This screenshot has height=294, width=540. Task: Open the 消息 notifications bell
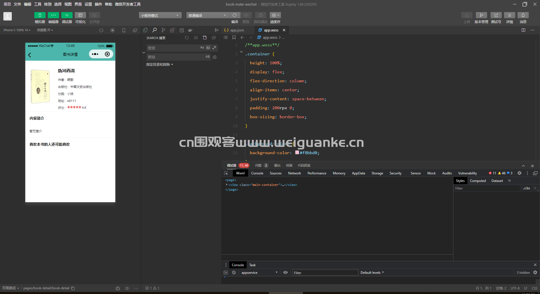(x=523, y=15)
